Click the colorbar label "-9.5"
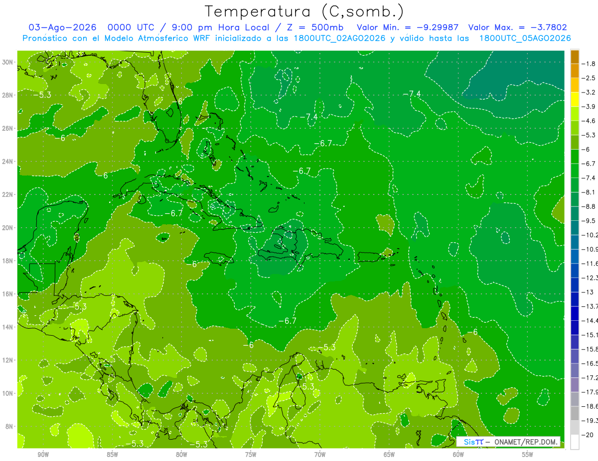This screenshot has height=461, width=598. (589, 221)
